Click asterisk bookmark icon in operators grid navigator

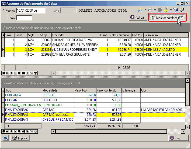coord(27,73)
